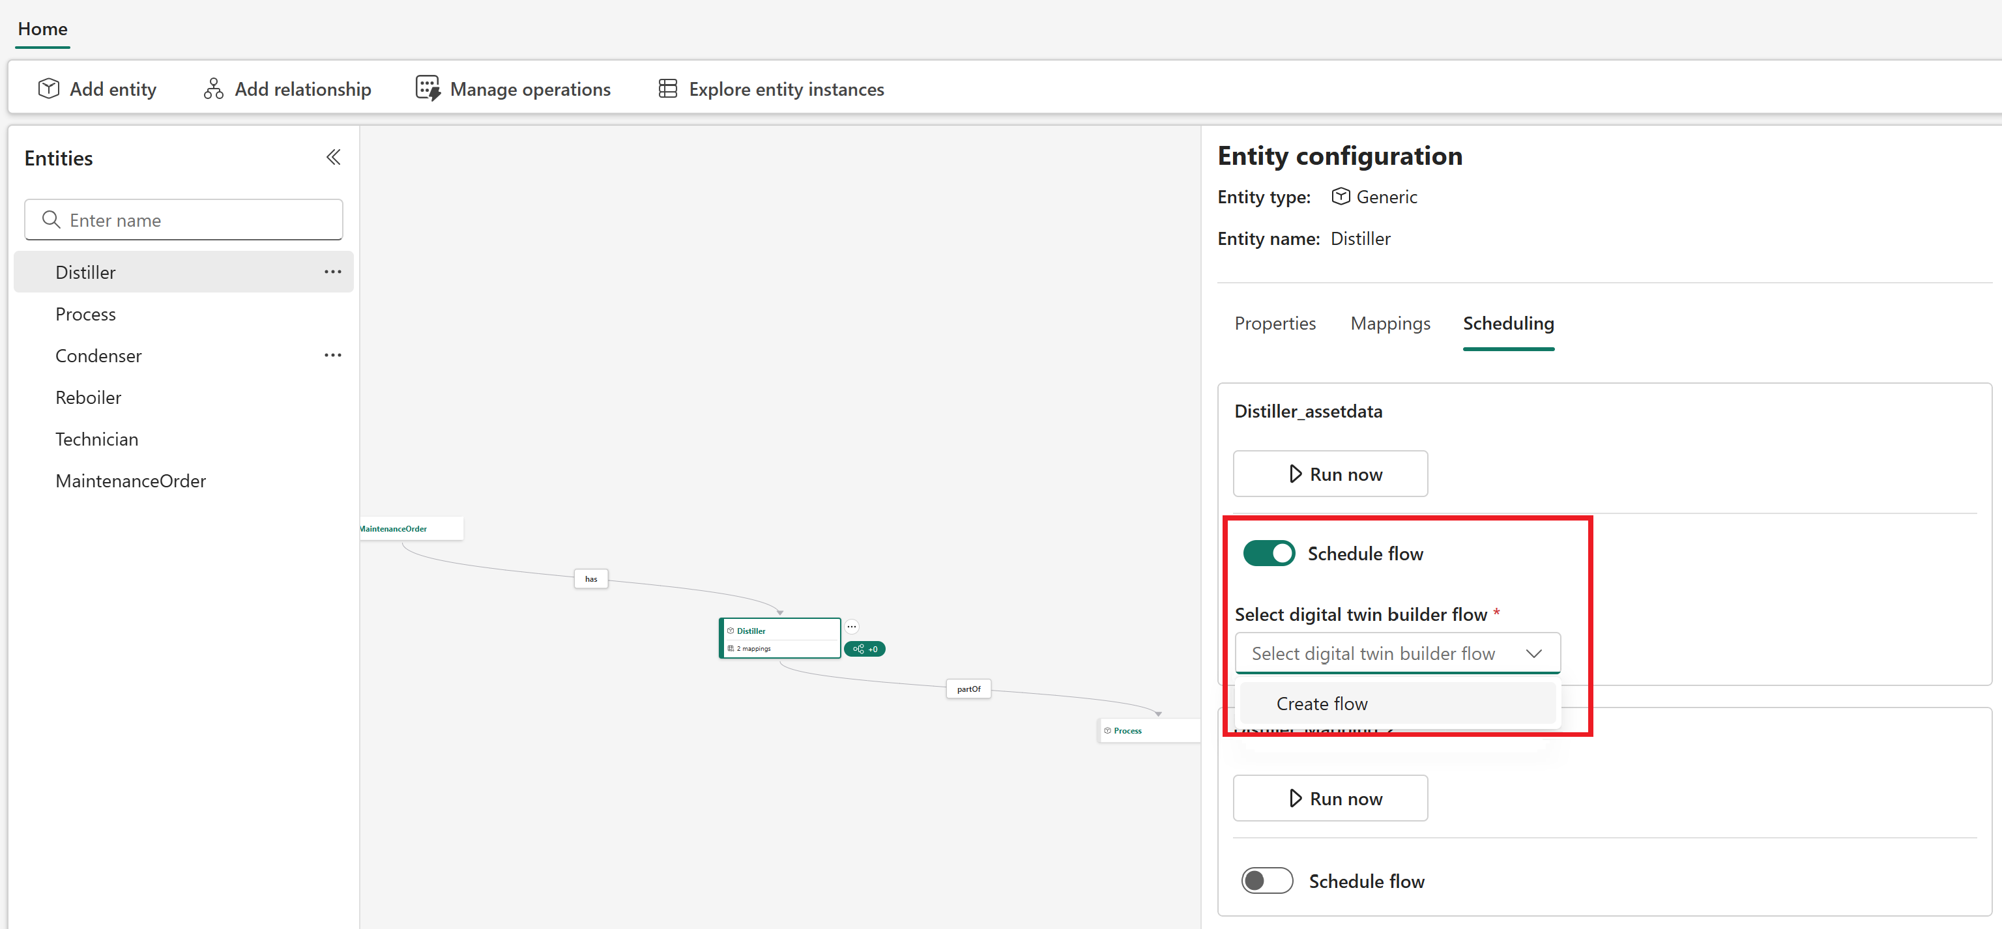Click the Add entity icon

point(48,88)
